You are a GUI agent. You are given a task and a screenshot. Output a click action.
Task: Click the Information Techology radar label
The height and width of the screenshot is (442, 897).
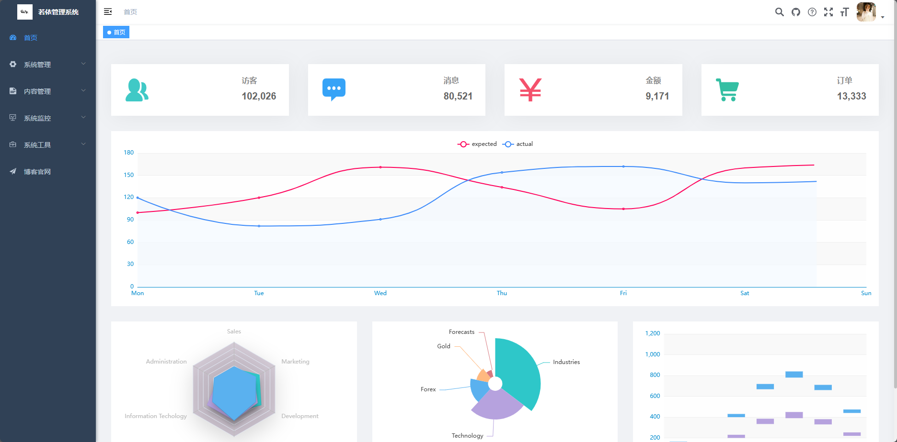pyautogui.click(x=156, y=416)
